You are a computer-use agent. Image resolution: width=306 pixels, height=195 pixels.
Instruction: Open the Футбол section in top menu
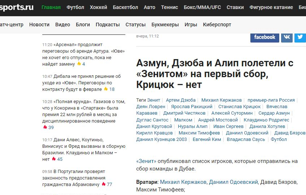pyautogui.click(x=75, y=7)
